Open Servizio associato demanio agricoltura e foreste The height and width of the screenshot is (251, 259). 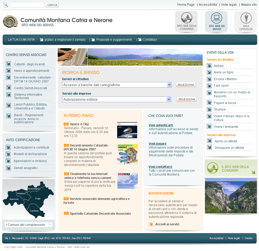tap(97, 201)
